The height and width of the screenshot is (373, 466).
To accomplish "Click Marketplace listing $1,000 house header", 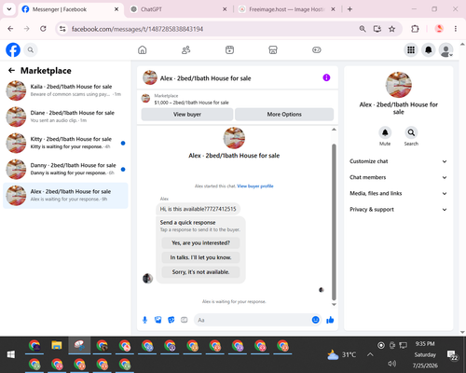I will (191, 103).
